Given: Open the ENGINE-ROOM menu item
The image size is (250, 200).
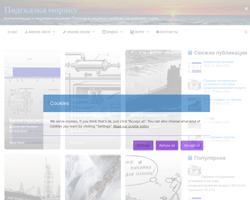Looking at the screenshot, I should click(x=79, y=32).
